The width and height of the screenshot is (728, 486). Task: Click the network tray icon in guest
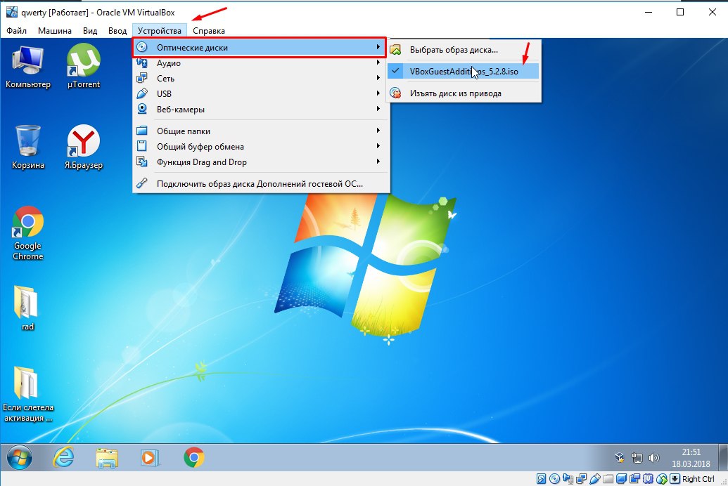637,458
